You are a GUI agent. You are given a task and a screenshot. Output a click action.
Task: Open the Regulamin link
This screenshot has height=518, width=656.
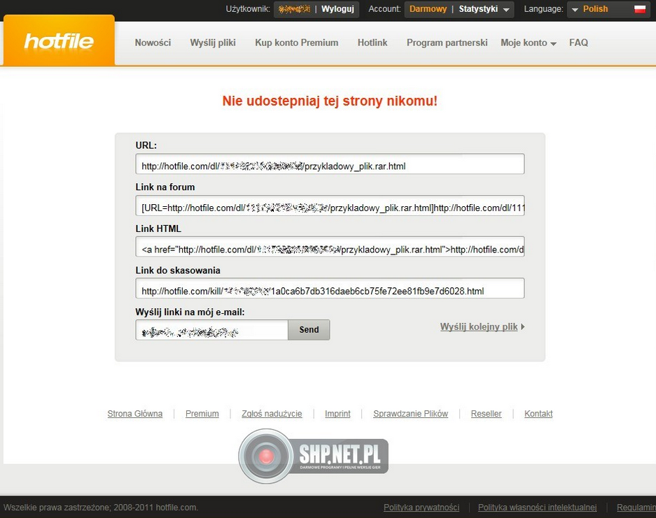click(x=636, y=508)
